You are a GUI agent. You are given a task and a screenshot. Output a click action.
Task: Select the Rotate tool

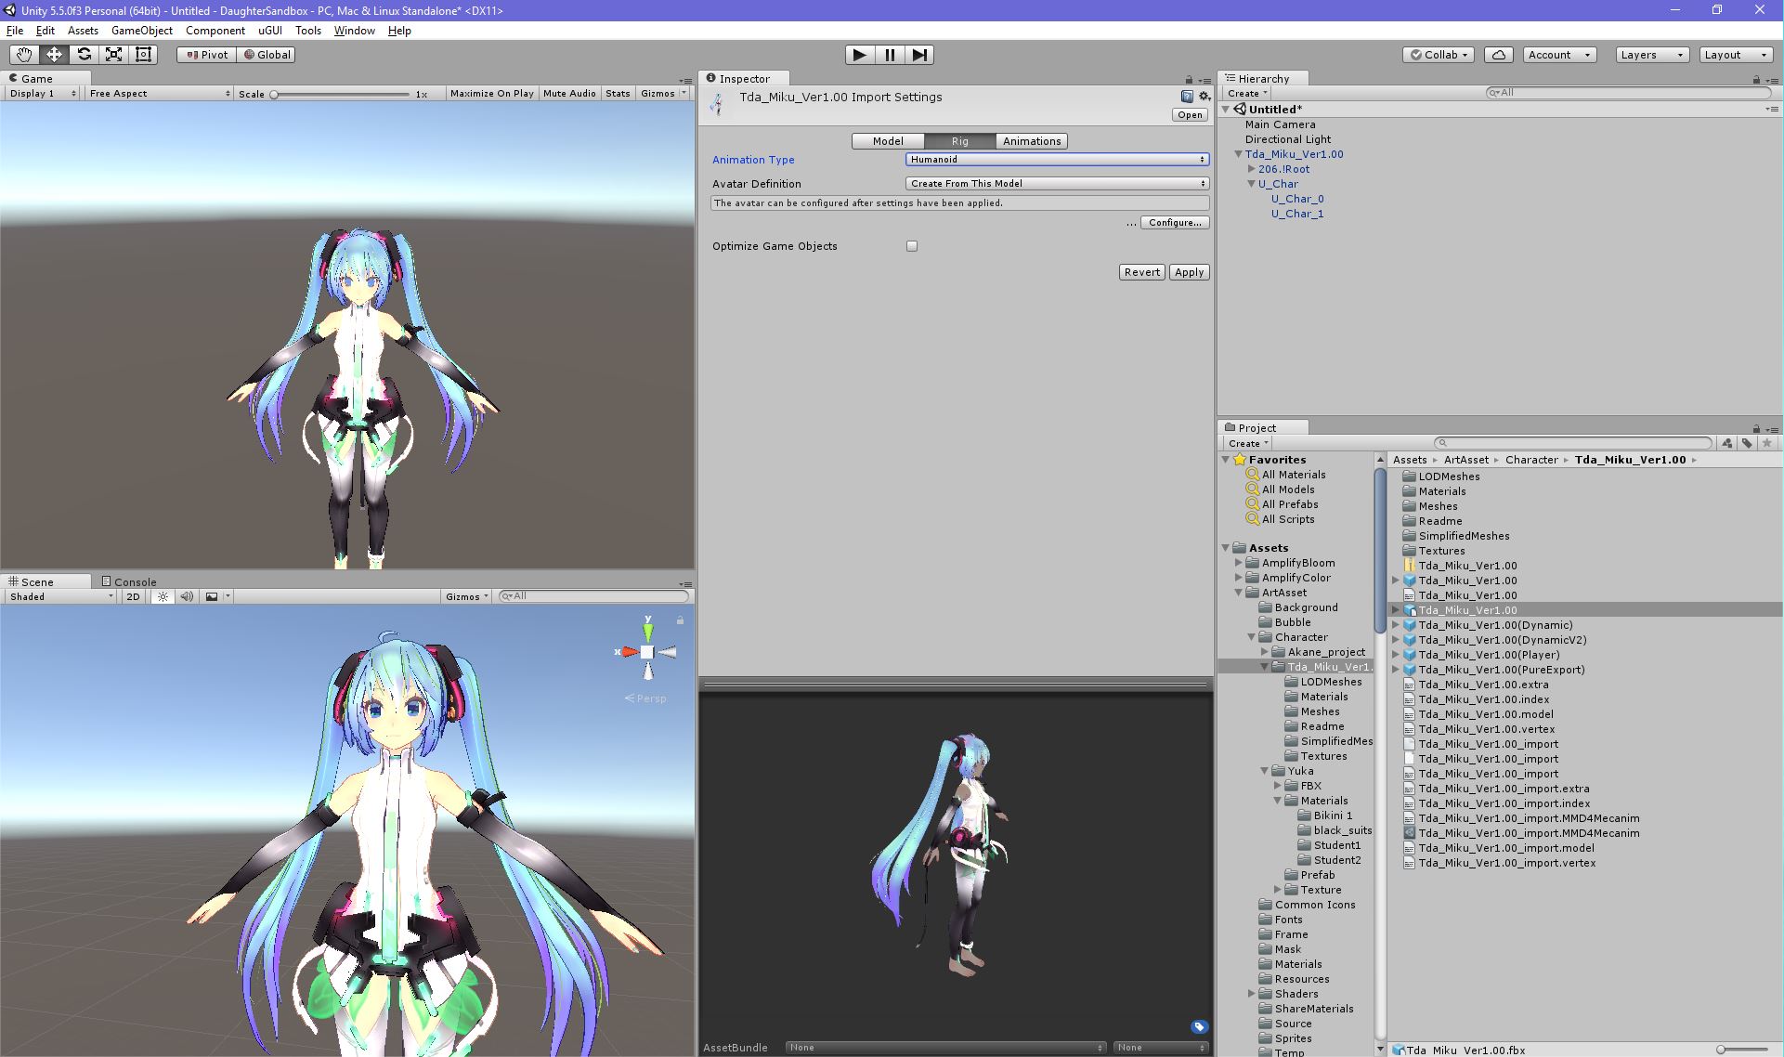(84, 55)
